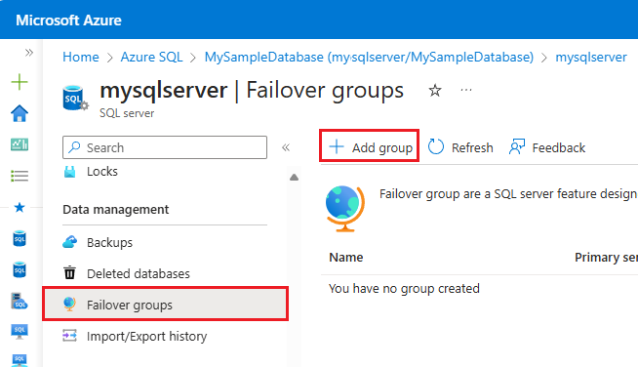
Task: Click the Failover groups globe icon in menu
Action: click(x=69, y=305)
